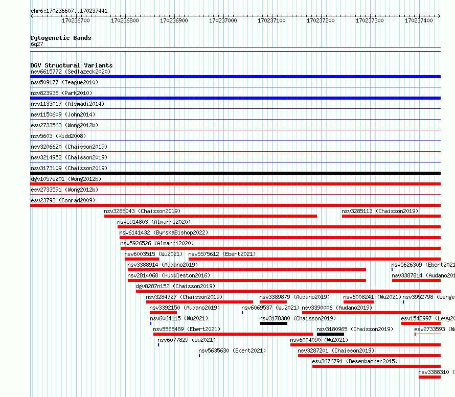The width and height of the screenshot is (455, 397).
Task: Select the black bar under nsv3180965
Action: [330, 334]
